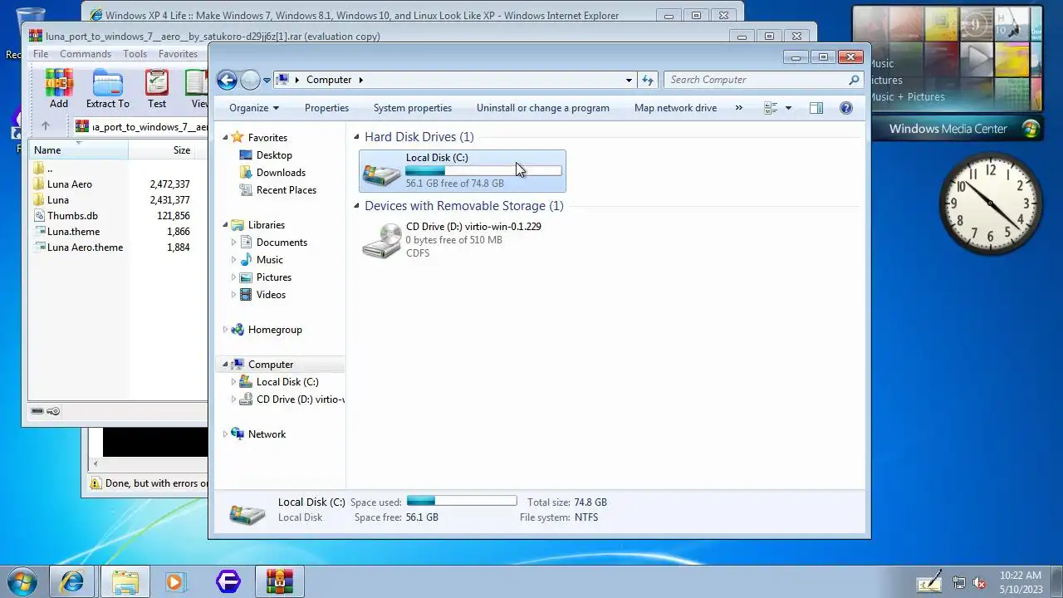The width and height of the screenshot is (1063, 598).
Task: Click the Space used bar in details pane
Action: (462, 501)
